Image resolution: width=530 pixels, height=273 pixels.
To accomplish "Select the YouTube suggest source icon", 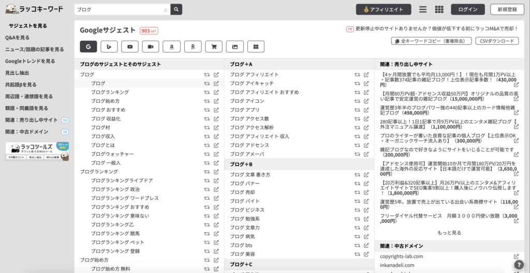I will pos(130,47).
